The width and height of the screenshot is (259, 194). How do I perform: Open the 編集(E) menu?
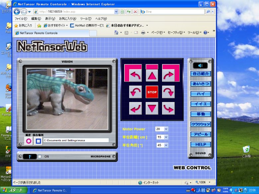[x=36, y=19]
